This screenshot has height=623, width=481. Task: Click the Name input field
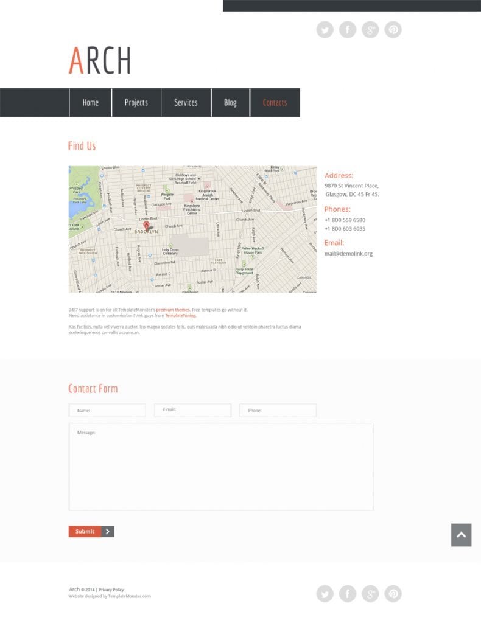tap(107, 411)
